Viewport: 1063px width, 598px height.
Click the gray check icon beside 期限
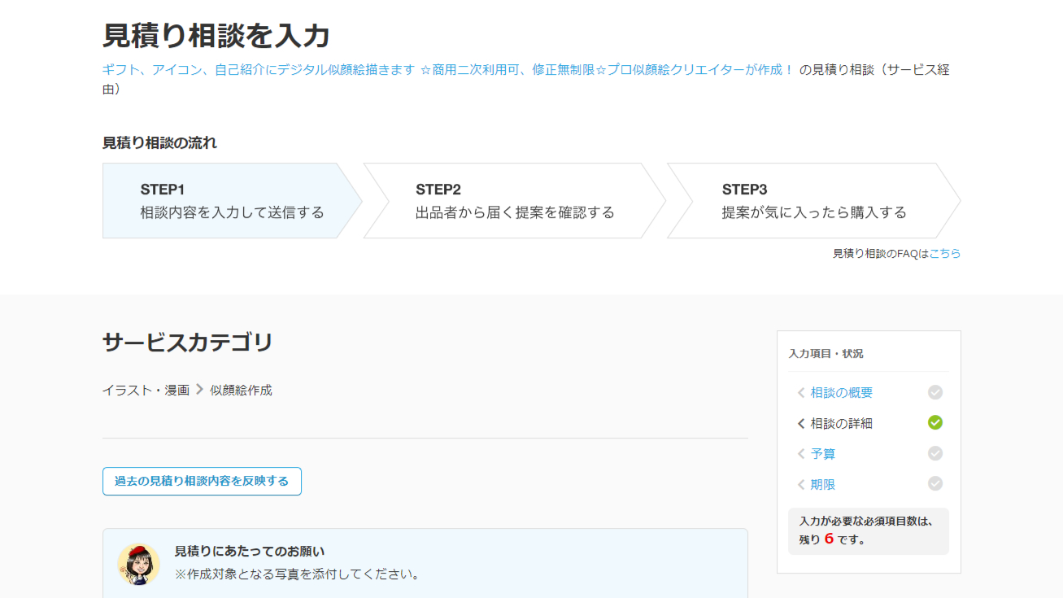point(935,483)
